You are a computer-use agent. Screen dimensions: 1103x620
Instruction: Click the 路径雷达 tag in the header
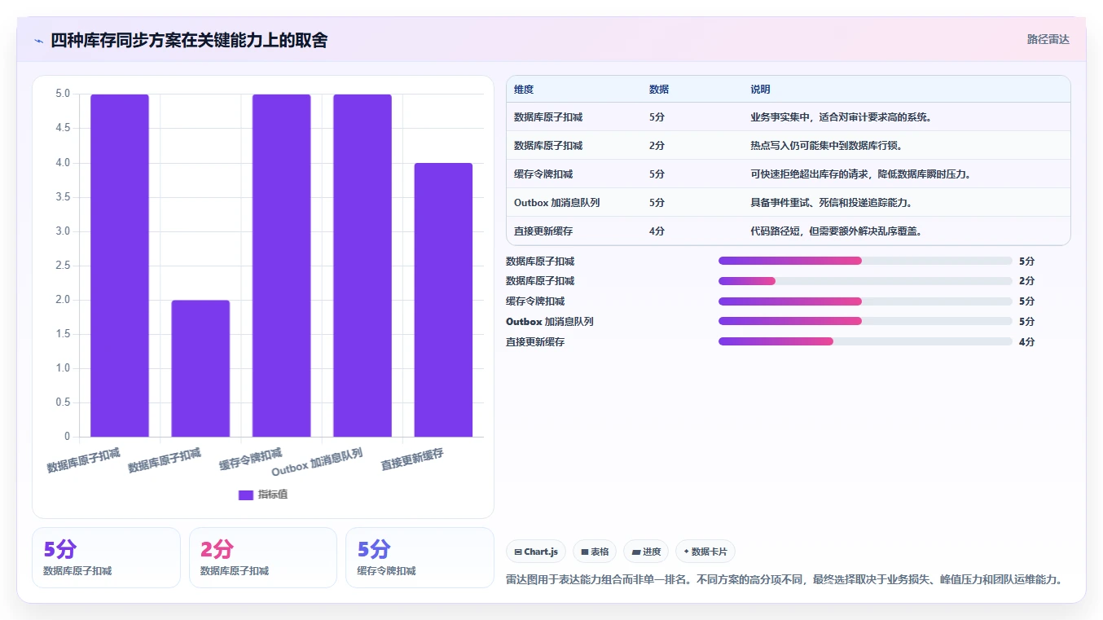[x=1048, y=39]
